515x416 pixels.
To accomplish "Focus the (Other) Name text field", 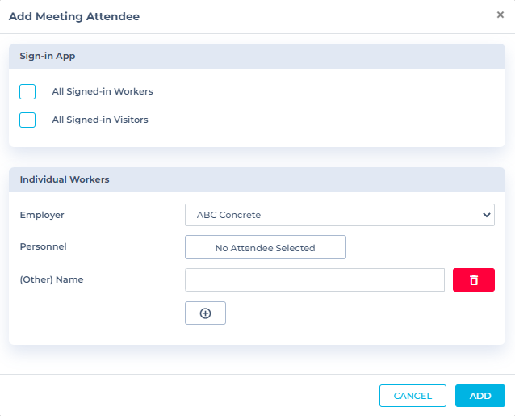I will (315, 279).
